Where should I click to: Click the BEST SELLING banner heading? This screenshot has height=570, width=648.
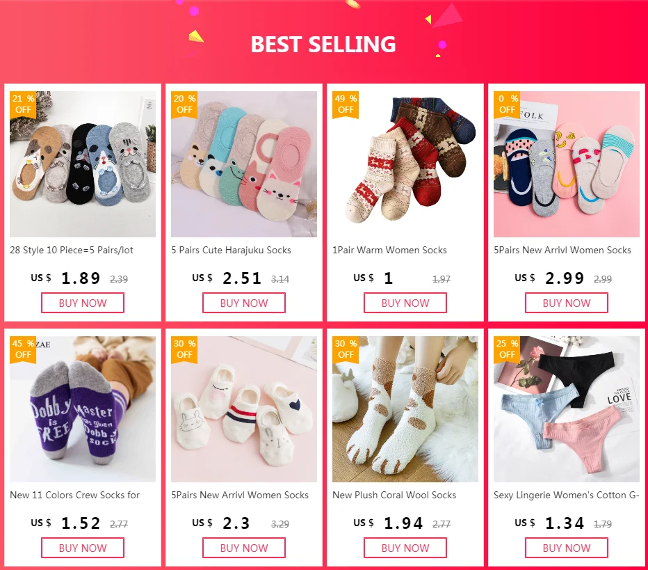(323, 45)
